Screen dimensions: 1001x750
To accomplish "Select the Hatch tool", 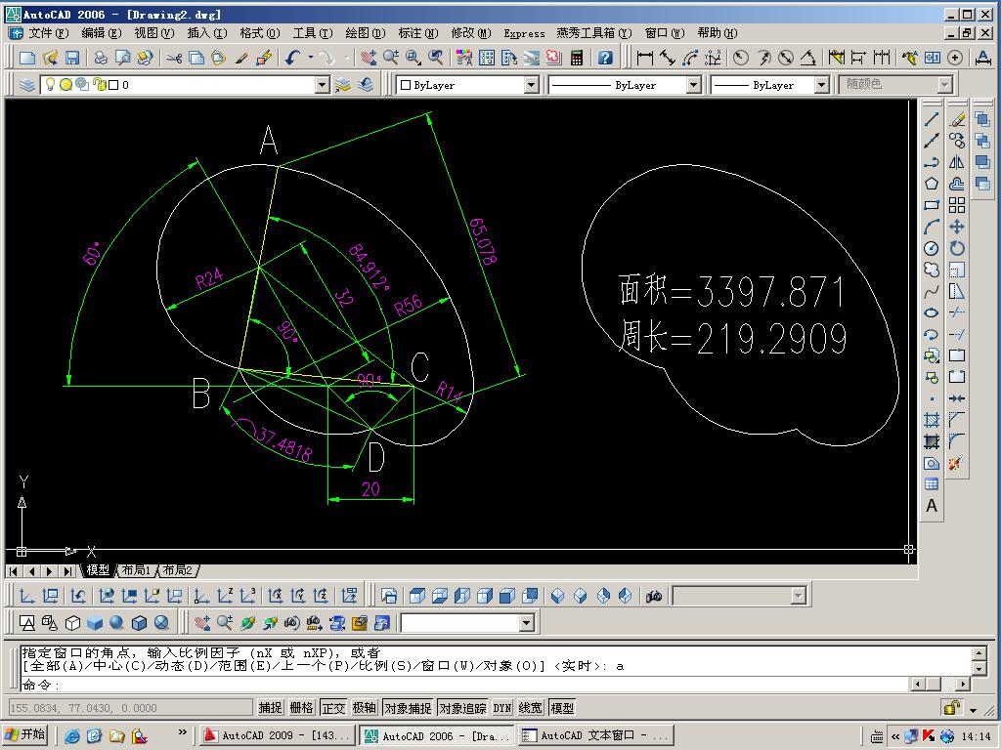I will coord(932,420).
